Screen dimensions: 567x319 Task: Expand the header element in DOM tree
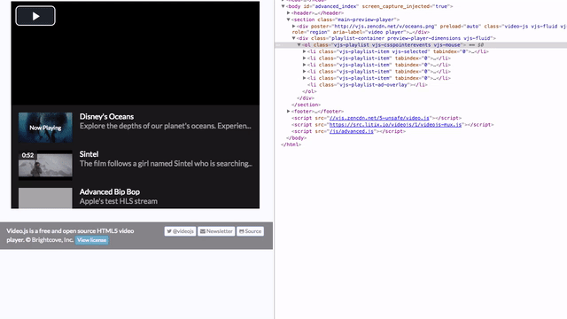point(288,13)
